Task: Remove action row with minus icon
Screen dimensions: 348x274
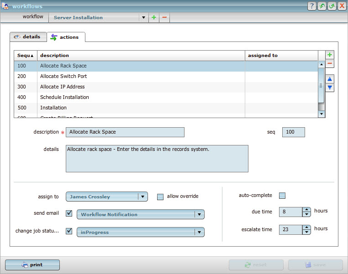Action: tap(330, 64)
